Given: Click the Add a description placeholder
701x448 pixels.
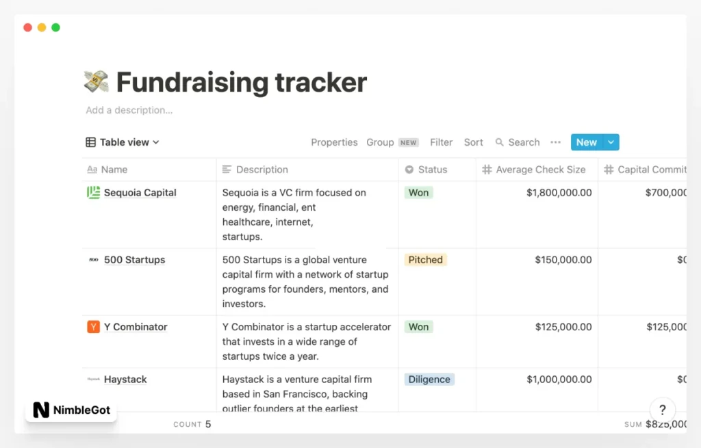Looking at the screenshot, I should 129,110.
